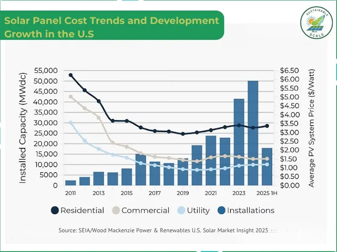Expand the 2025 1H axis label

[x=266, y=193]
